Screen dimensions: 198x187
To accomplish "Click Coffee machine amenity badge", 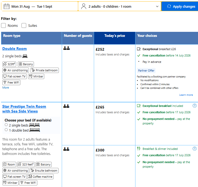I will (40, 177).
